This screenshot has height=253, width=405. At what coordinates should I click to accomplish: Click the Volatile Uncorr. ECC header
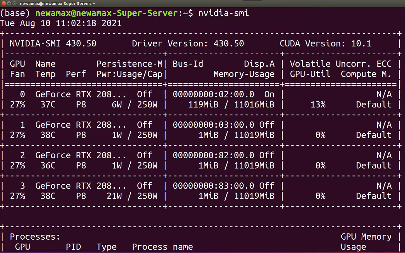coord(340,64)
